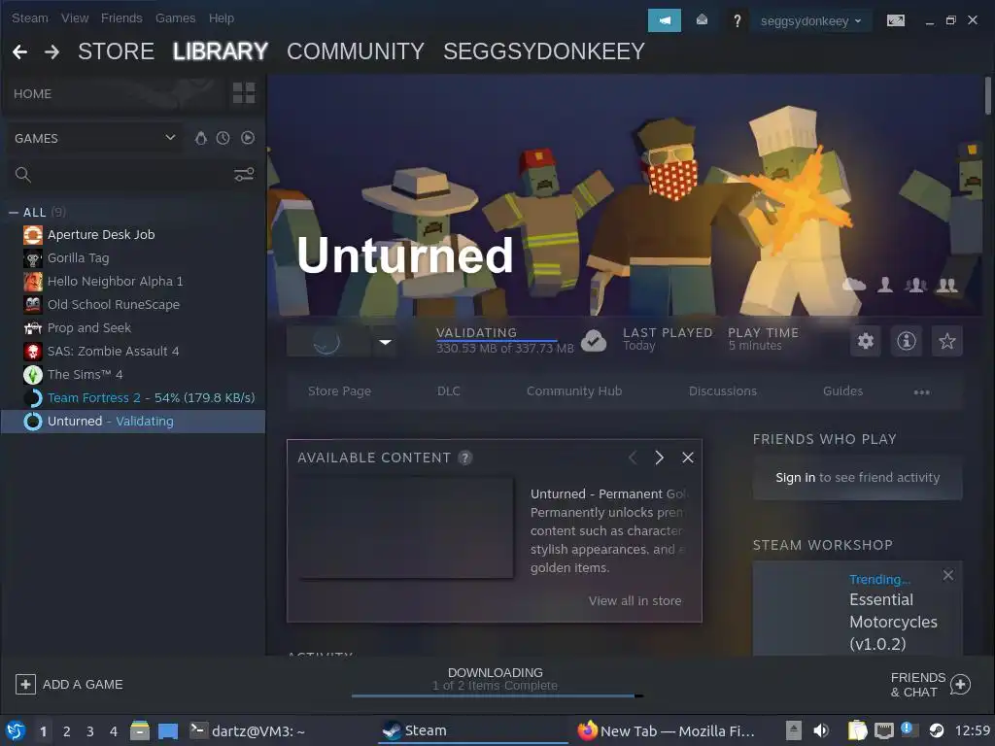995x746 pixels.
Task: Open seggsydonkeey account dropdown
Action: tap(811, 21)
